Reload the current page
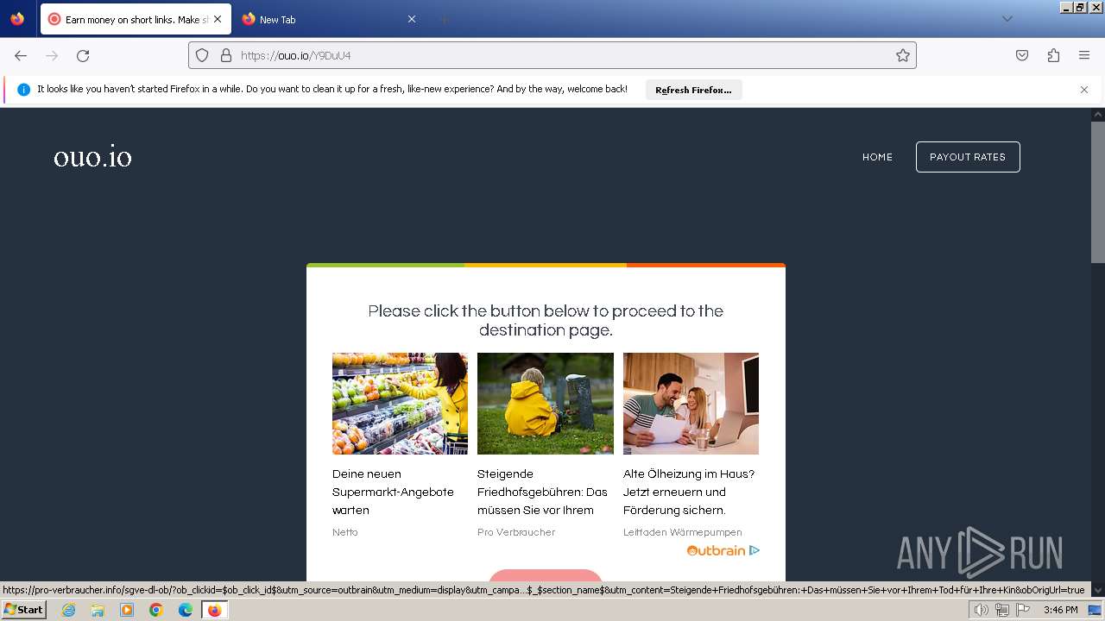 tap(83, 55)
